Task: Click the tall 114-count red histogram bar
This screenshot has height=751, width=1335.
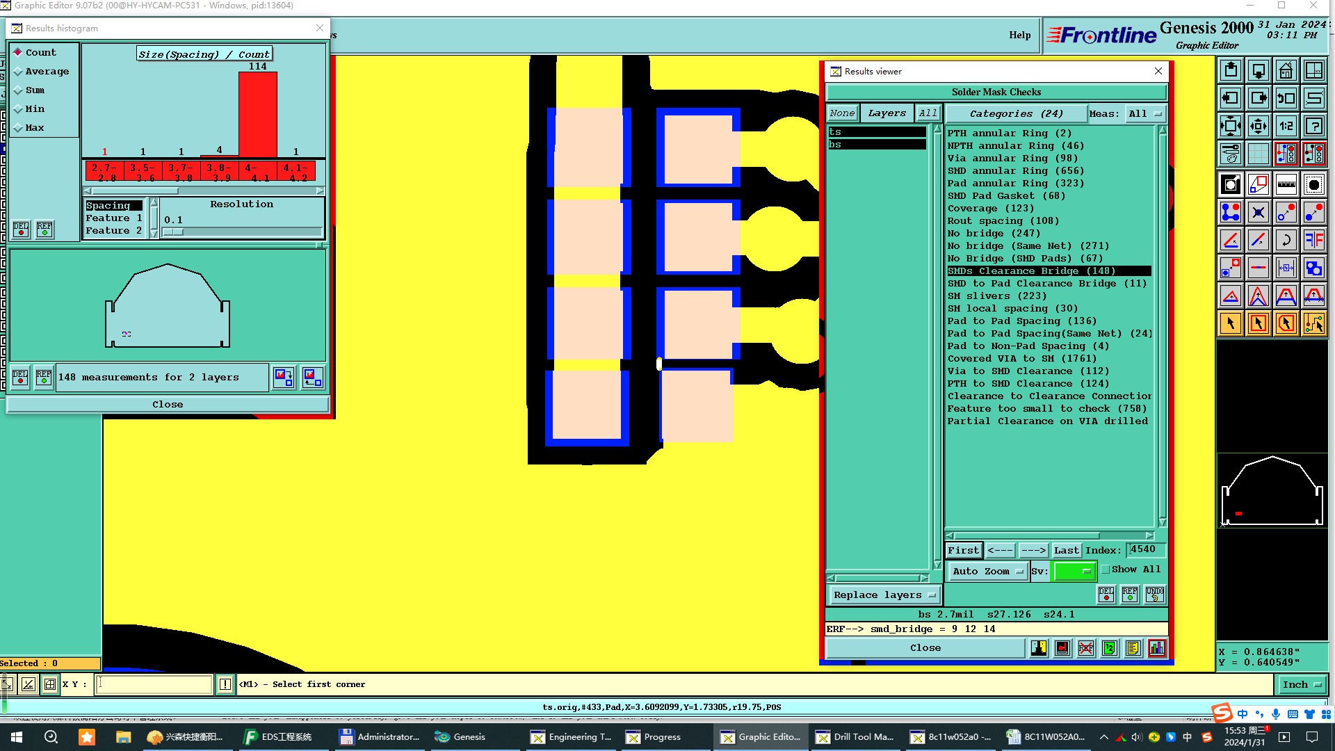Action: coord(257,114)
